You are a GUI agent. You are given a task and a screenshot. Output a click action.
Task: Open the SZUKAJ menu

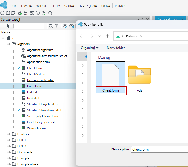tap(70, 6)
